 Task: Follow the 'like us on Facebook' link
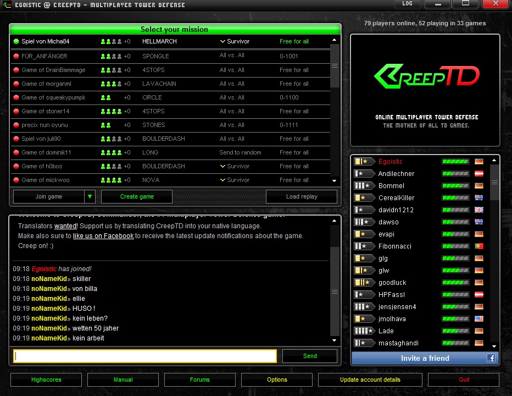click(x=103, y=236)
